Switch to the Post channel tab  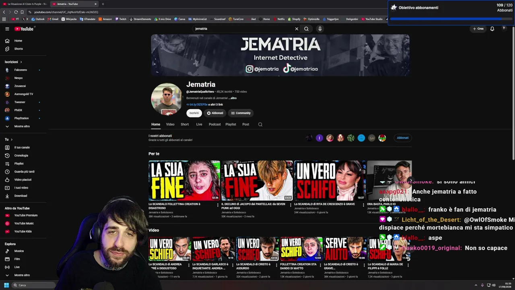tap(245, 124)
